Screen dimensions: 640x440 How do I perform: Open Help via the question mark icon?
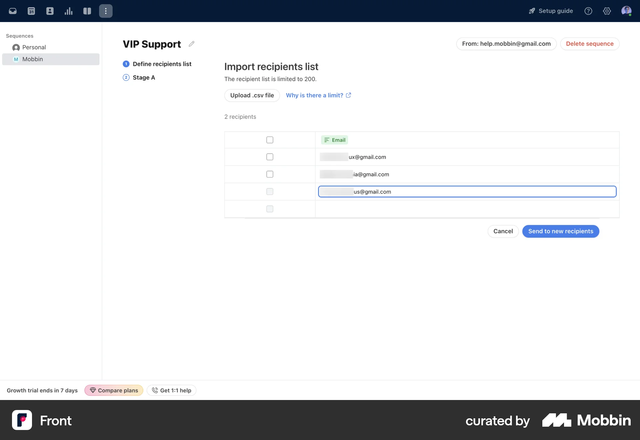point(588,11)
